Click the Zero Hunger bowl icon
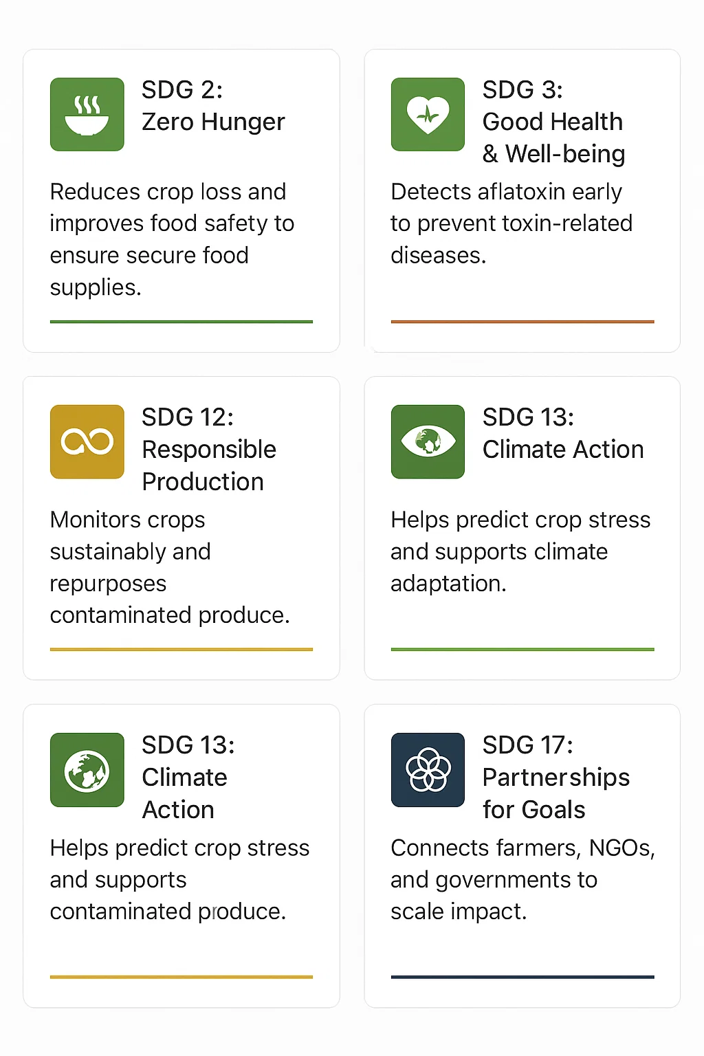The width and height of the screenshot is (704, 1056). click(87, 114)
